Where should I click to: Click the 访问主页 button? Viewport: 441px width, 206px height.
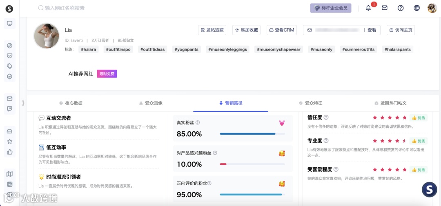(x=401, y=30)
